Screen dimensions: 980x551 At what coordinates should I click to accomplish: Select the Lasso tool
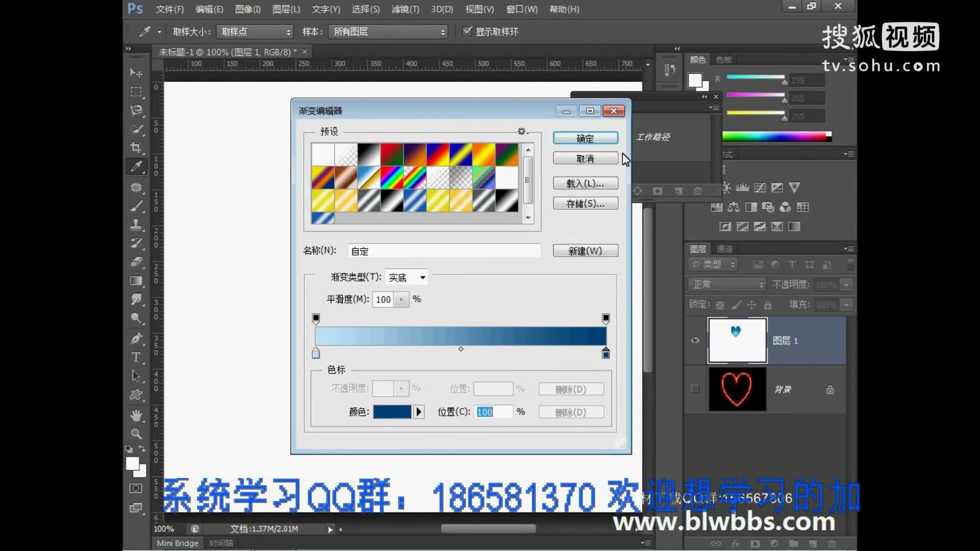pyautogui.click(x=136, y=110)
